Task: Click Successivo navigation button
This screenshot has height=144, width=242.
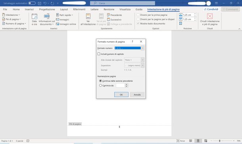Action: click(114, 19)
